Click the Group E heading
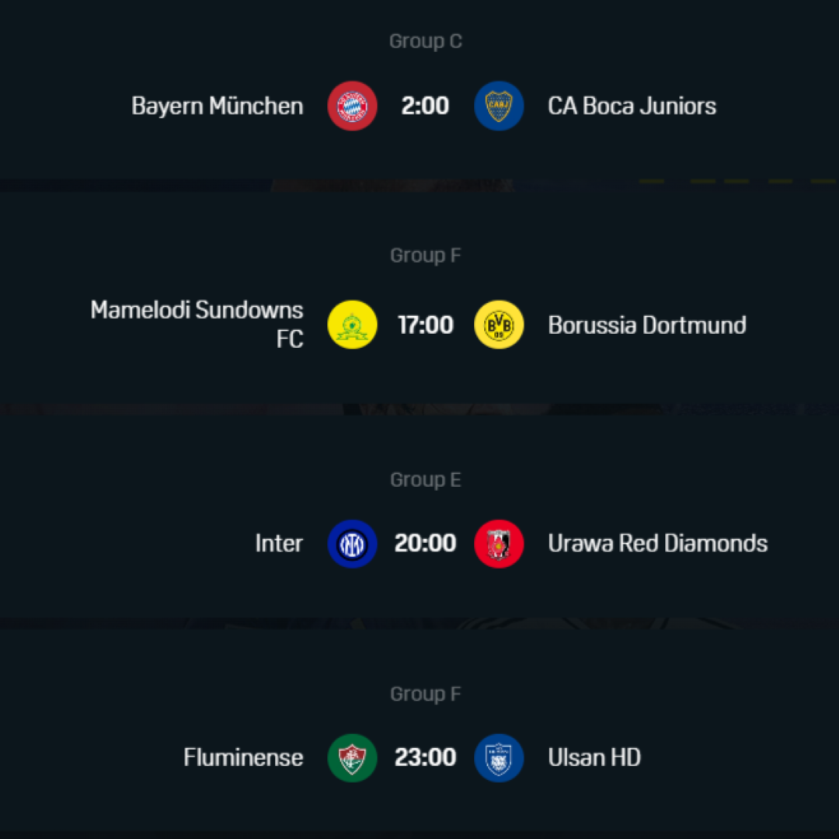 pos(425,479)
